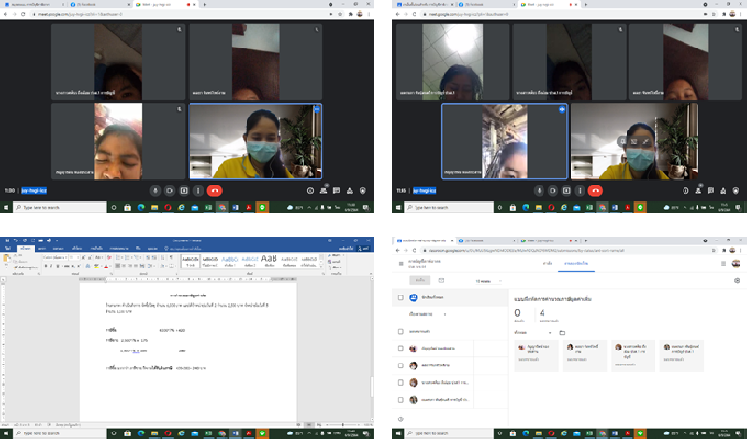Open the font name dropdown in Word
The width and height of the screenshot is (747, 439).
[56, 257]
